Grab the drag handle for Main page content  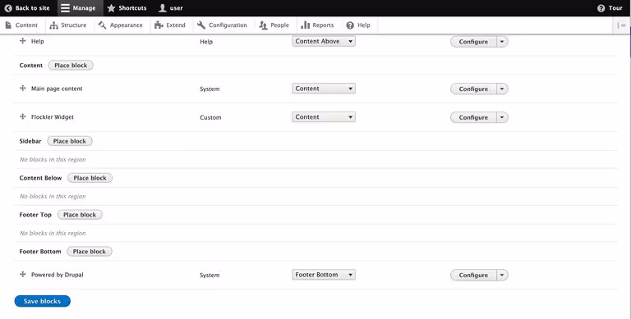(22, 88)
